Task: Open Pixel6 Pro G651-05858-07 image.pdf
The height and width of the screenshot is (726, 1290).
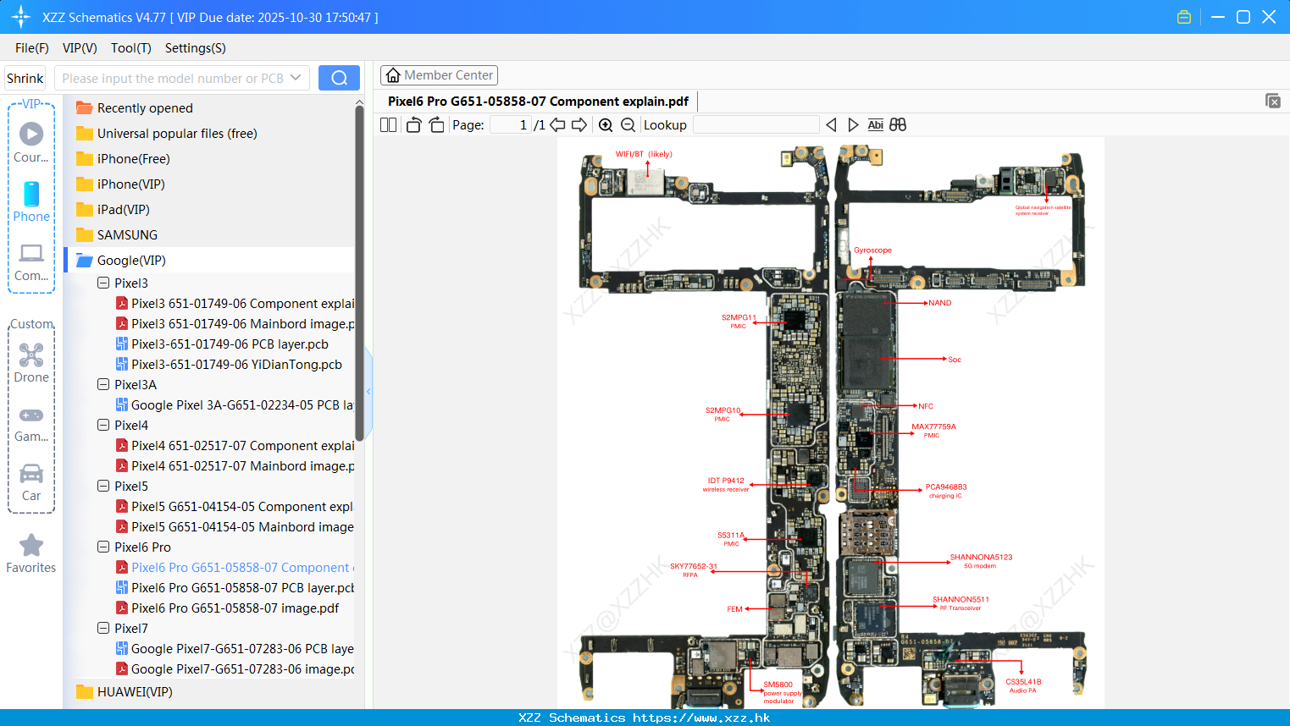Action: [x=227, y=608]
